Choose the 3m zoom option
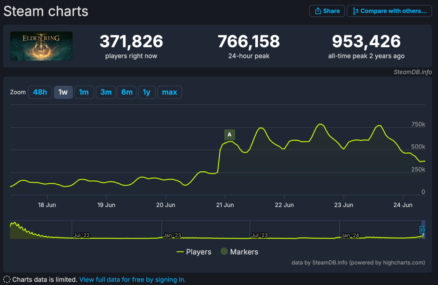 pyautogui.click(x=106, y=92)
